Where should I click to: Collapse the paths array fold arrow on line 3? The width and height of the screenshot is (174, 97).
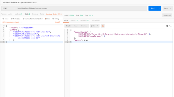click(x=5, y=30)
